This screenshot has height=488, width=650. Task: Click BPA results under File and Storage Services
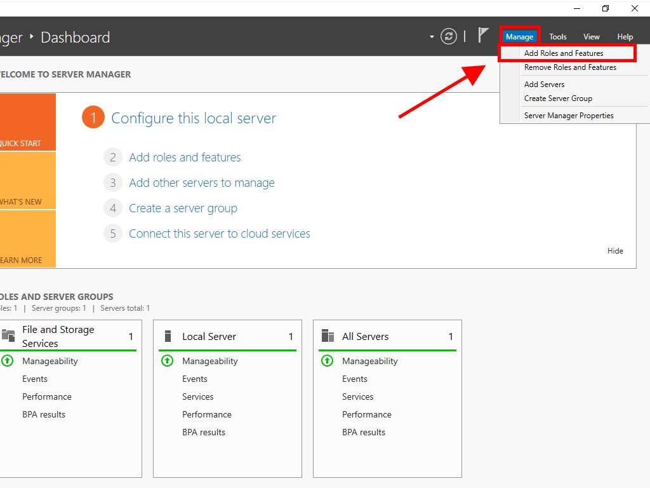click(x=44, y=414)
